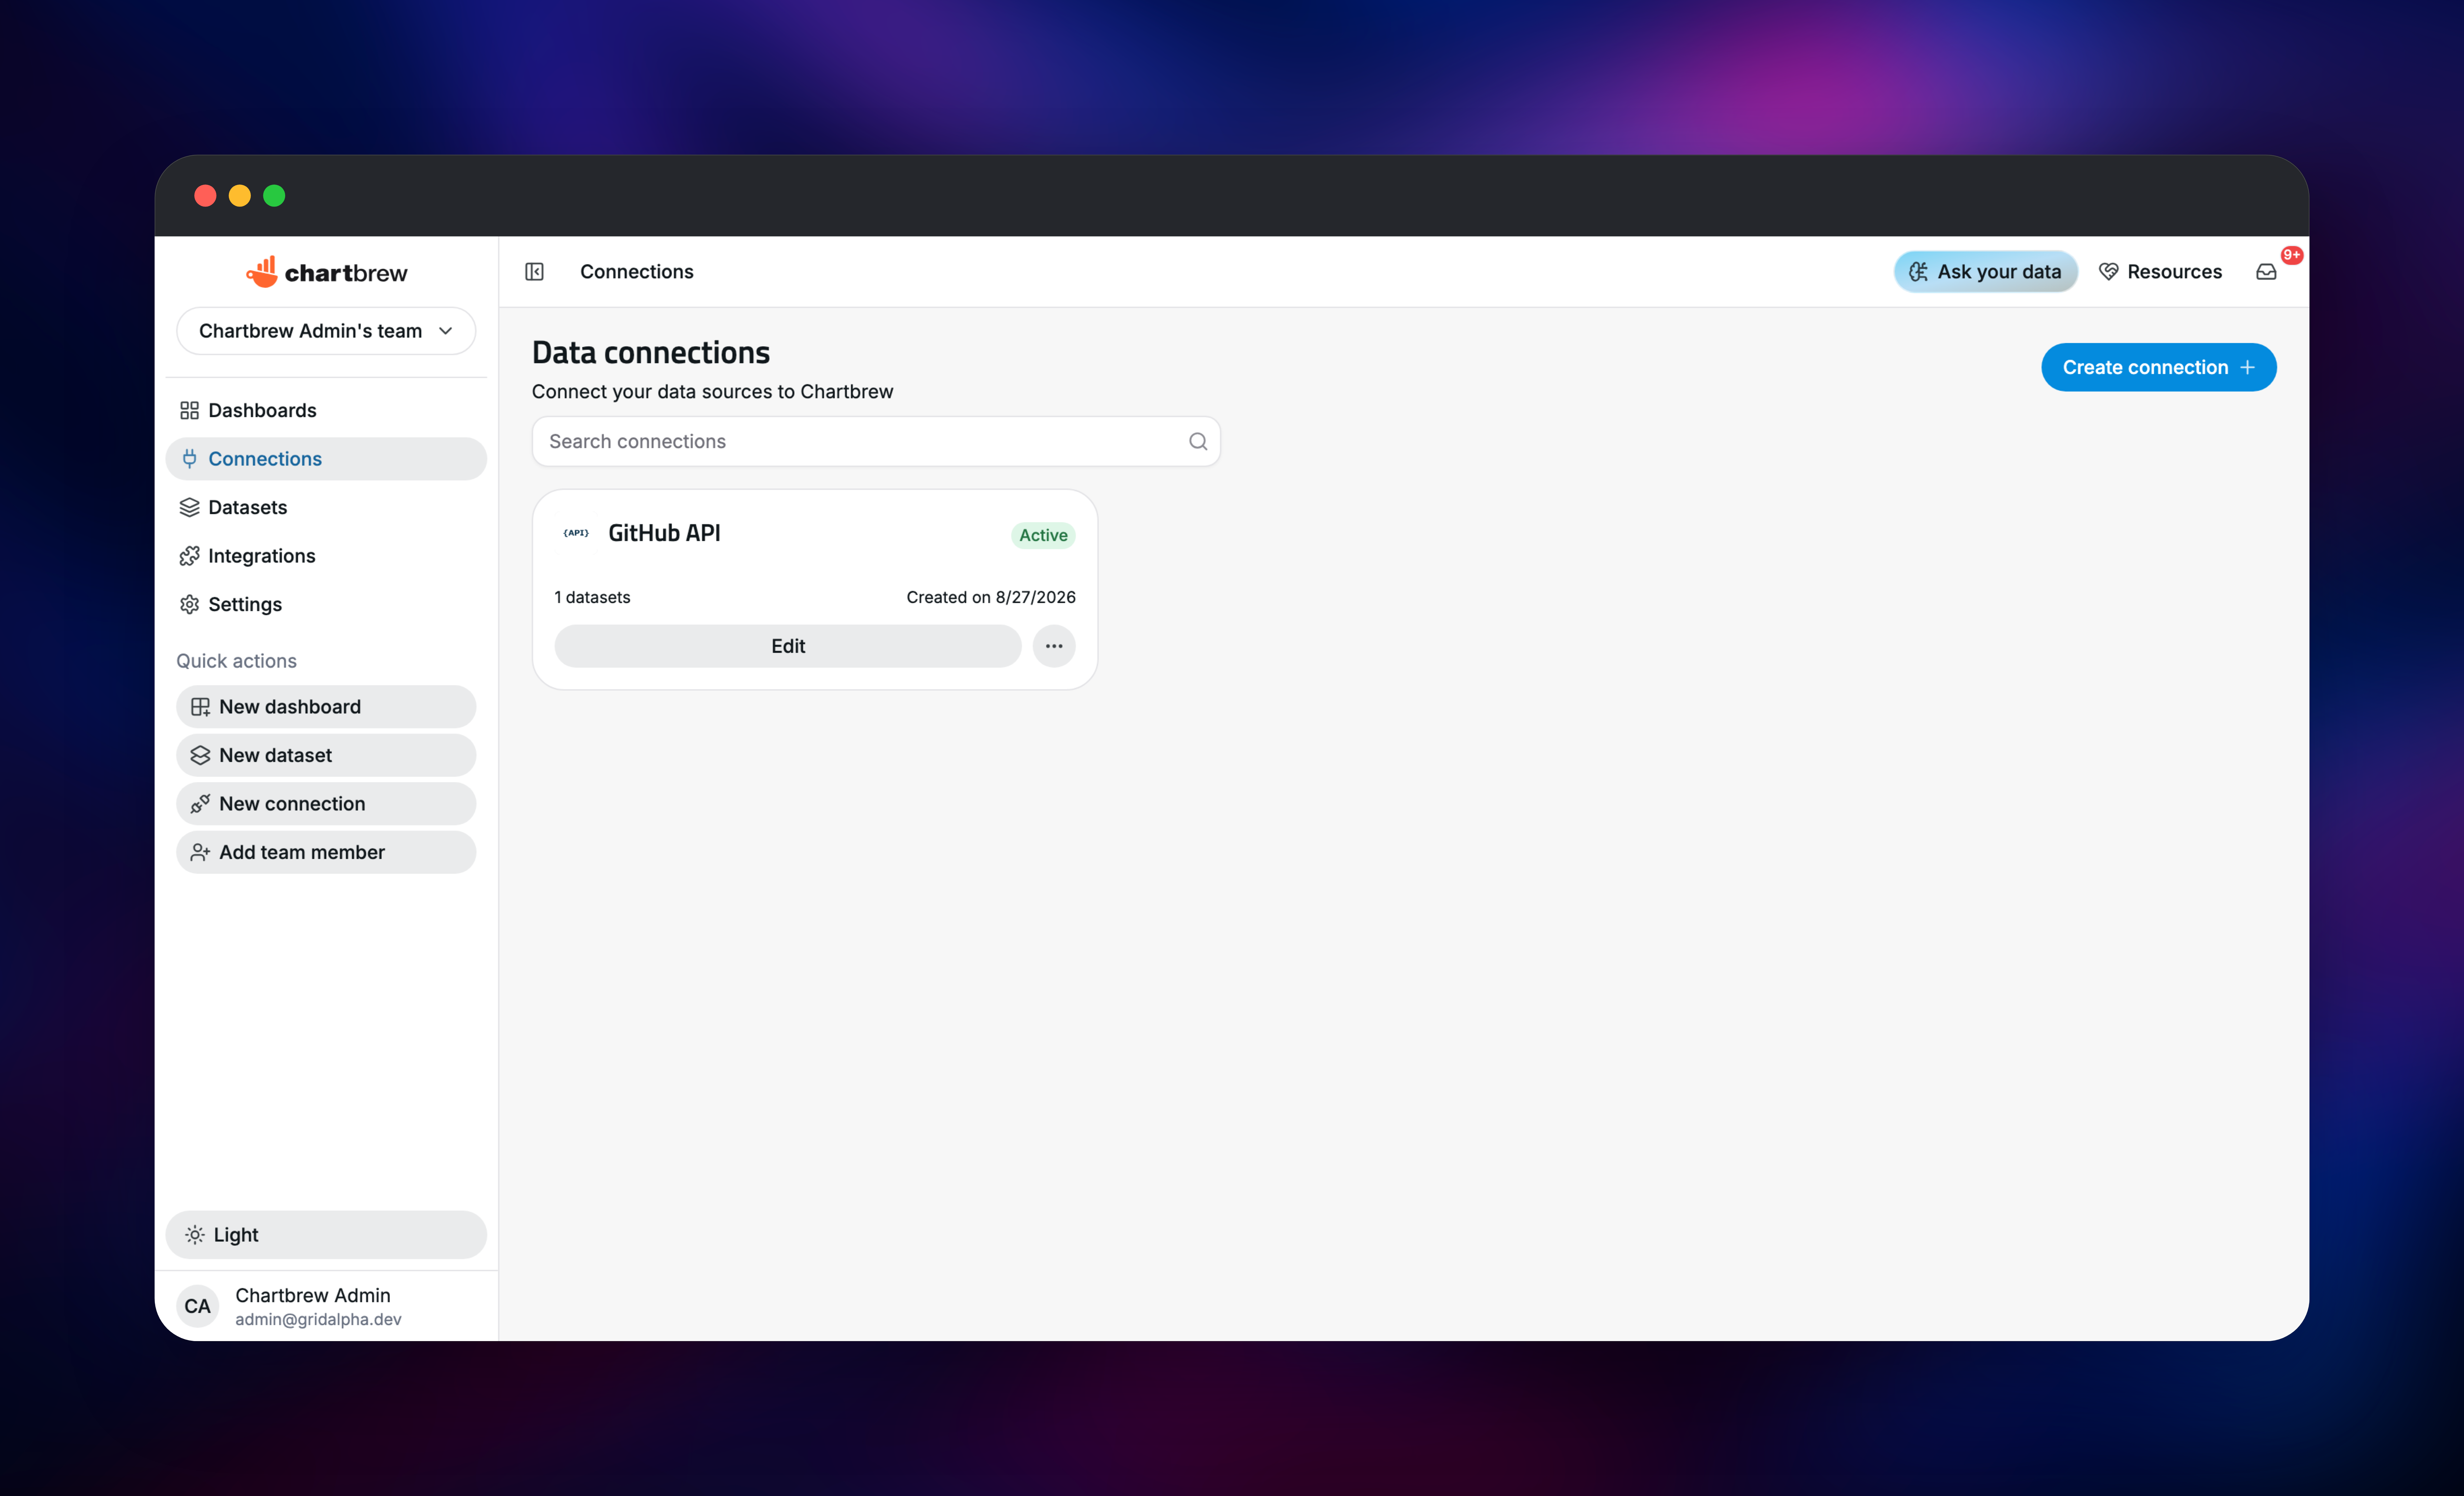Open GitHub API more options menu
This screenshot has height=1496, width=2464.
pyautogui.click(x=1054, y=646)
